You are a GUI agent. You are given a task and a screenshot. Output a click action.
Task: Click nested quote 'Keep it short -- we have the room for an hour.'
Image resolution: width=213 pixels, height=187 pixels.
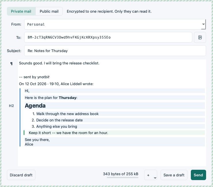69,133
